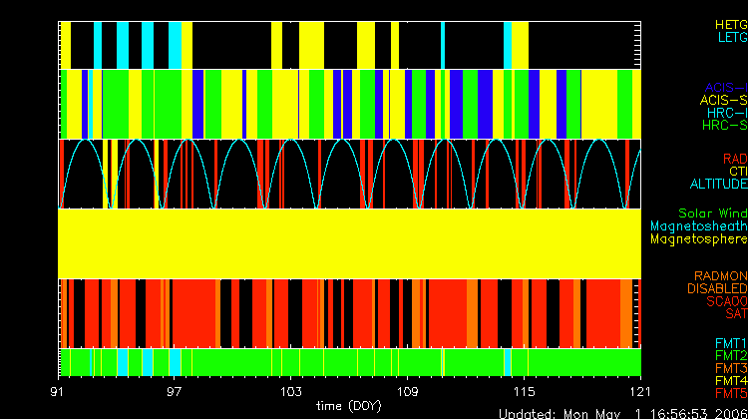Image resolution: width=748 pixels, height=419 pixels.
Task: Select the RADMON legend label
Action: (721, 275)
